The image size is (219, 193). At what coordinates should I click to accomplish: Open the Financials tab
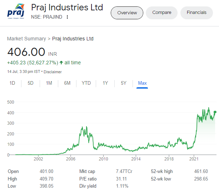(196, 13)
